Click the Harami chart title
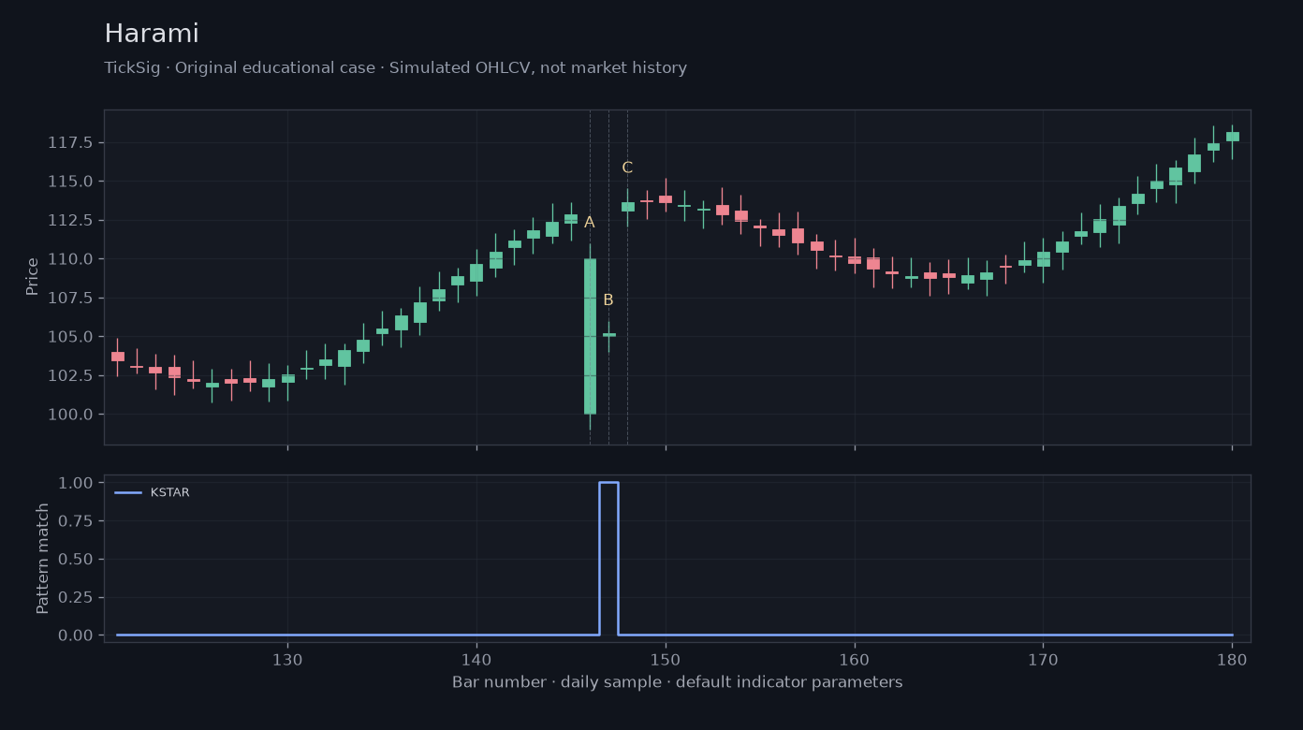This screenshot has height=730, width=1303. (x=152, y=35)
